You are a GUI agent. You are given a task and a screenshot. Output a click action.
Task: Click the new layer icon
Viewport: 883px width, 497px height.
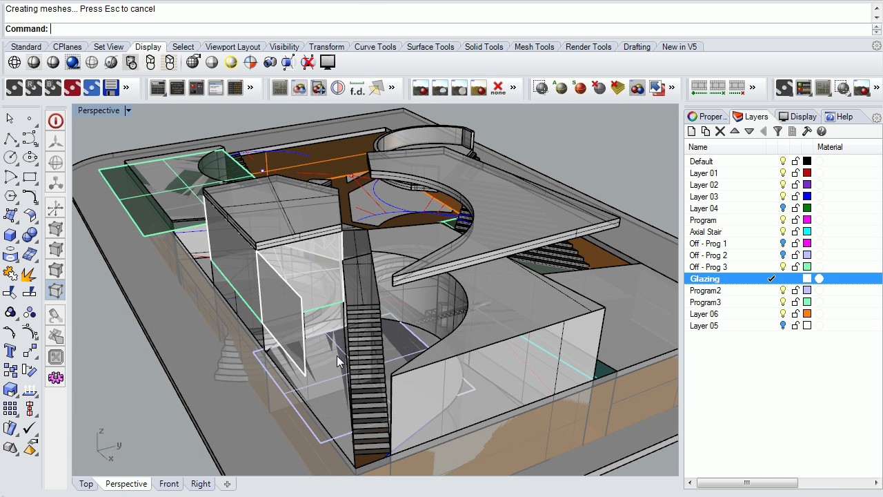(692, 131)
